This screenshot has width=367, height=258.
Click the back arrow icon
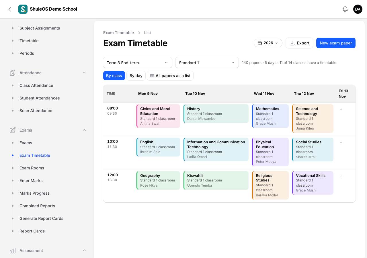click(10, 9)
